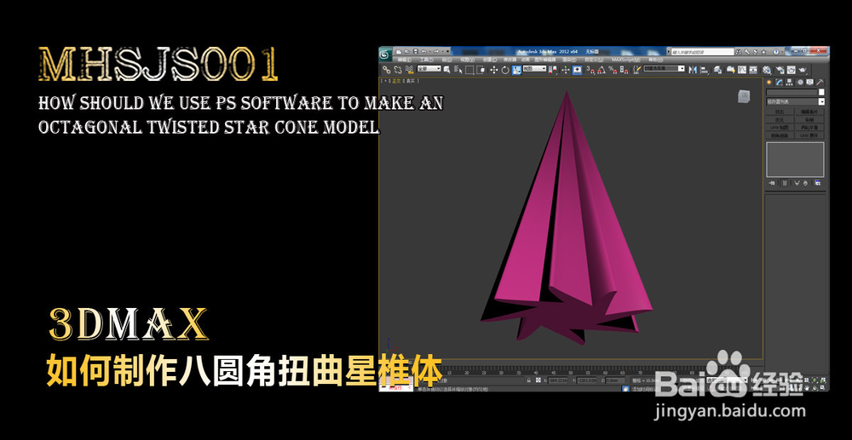Open the selection filter dropdown 全部

429,68
